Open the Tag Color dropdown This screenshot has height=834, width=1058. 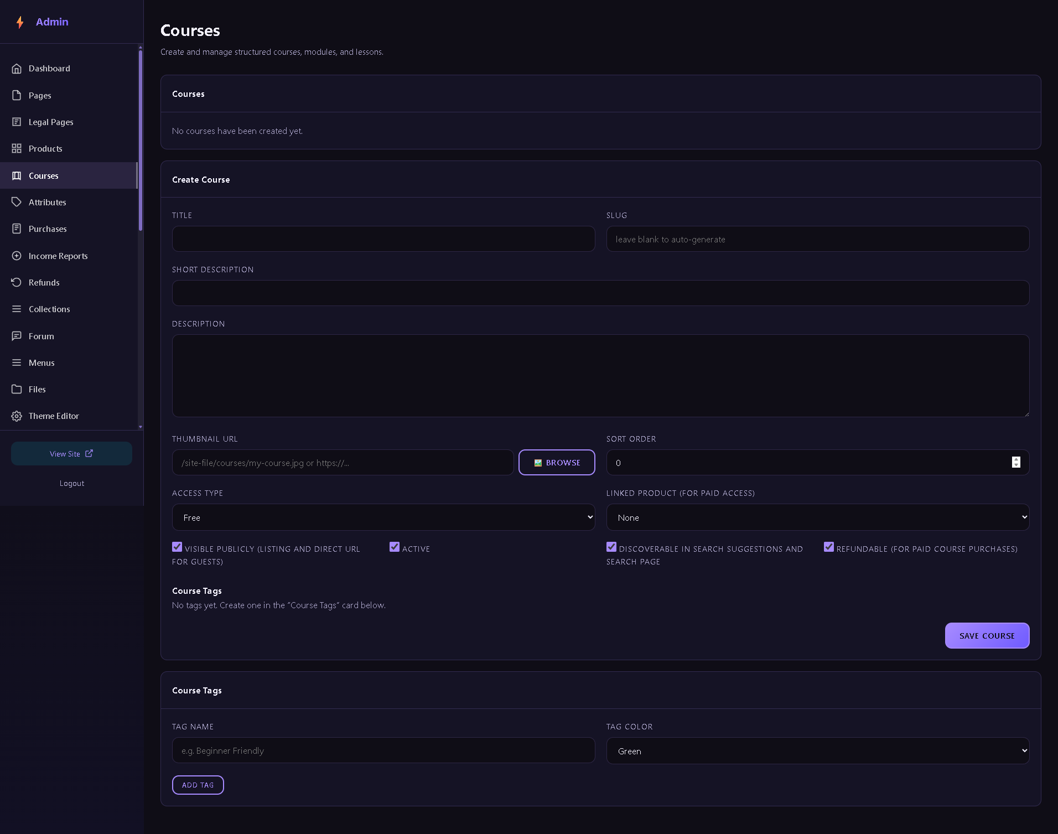click(x=818, y=751)
